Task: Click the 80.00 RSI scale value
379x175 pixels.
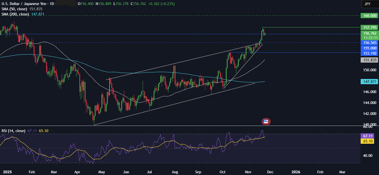Action: (x=368, y=127)
